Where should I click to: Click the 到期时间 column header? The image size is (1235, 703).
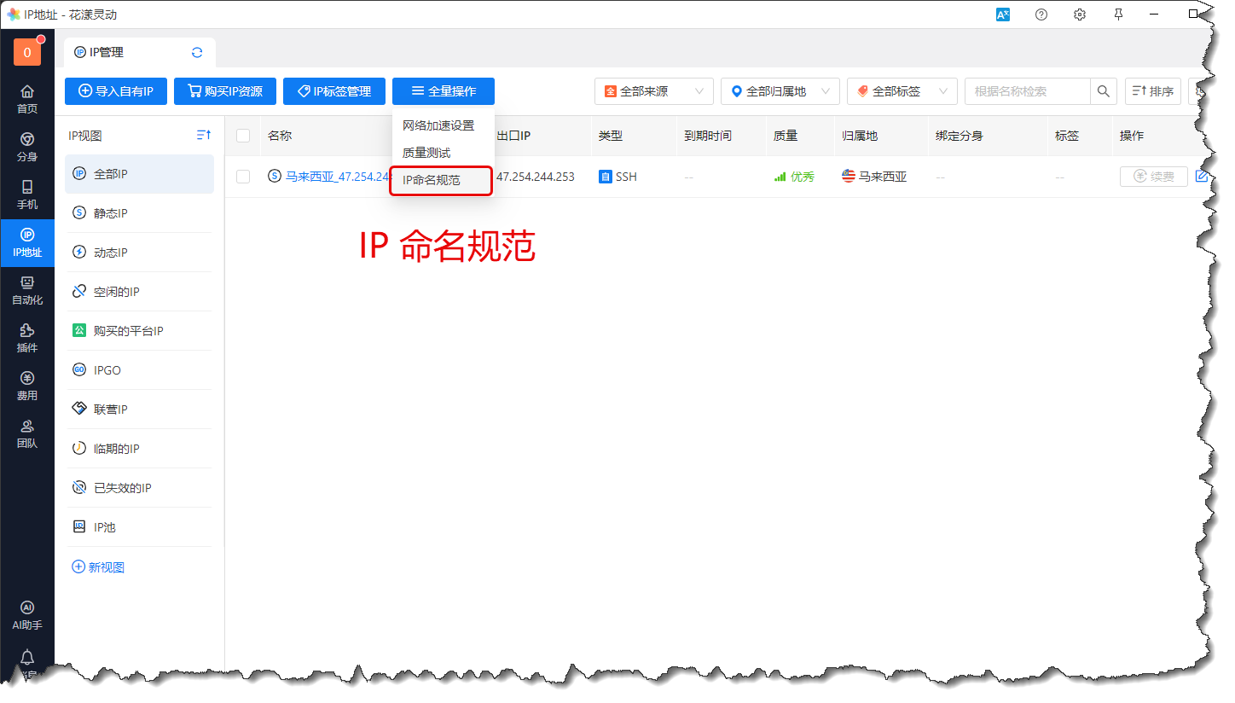pos(708,136)
